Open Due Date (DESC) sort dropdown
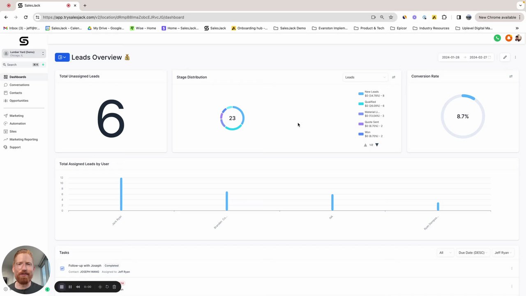The height and width of the screenshot is (296, 526). click(x=473, y=253)
